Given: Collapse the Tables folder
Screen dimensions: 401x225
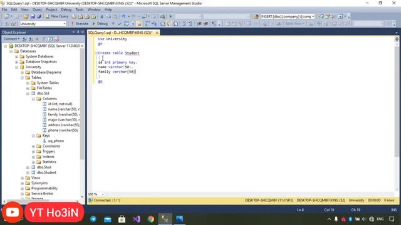Looking at the screenshot, I should (23, 77).
